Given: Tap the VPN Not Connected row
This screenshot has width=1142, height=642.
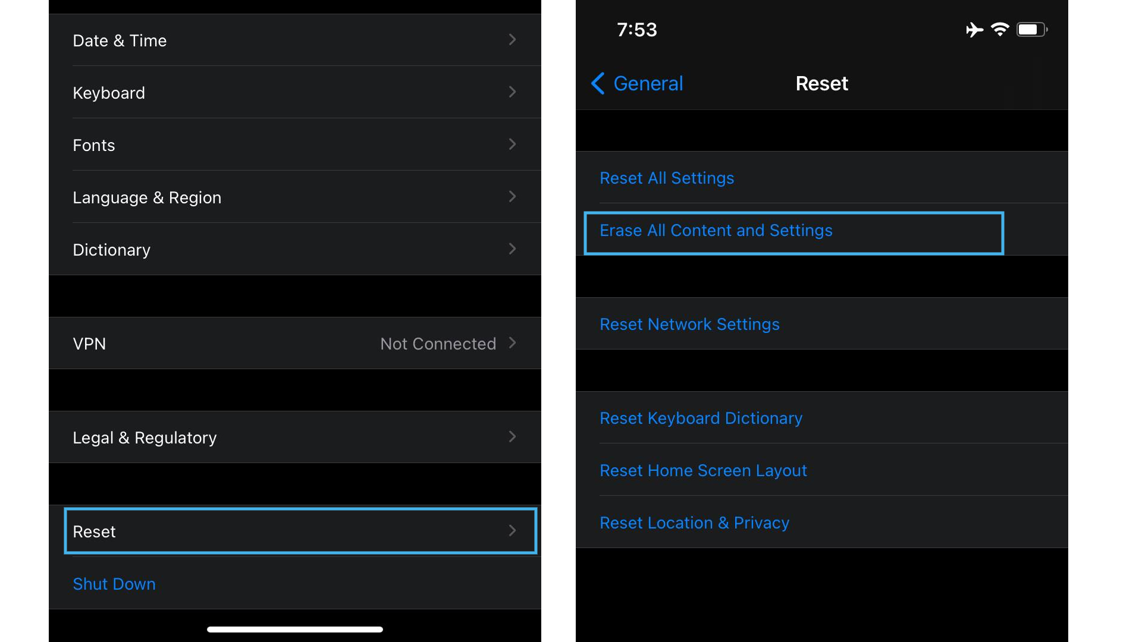Looking at the screenshot, I should pyautogui.click(x=296, y=342).
